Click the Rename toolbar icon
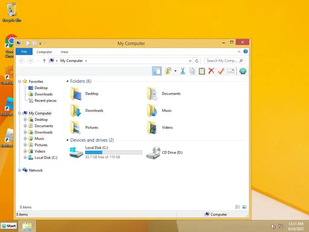This screenshot has height=232, width=309. coord(231,71)
